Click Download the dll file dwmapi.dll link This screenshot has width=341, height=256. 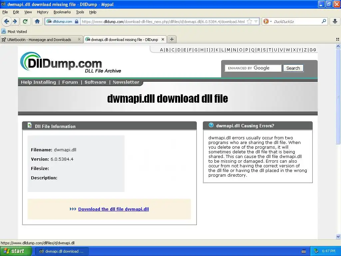point(114,209)
